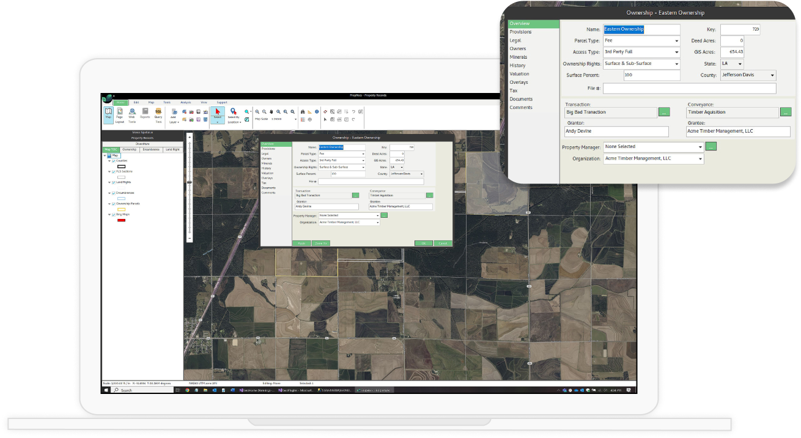
Task: Click Cancel in the laptop Ownership dialog
Action: click(443, 243)
